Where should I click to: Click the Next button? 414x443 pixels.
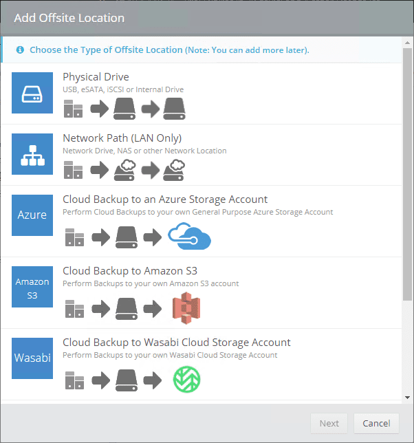[329, 423]
